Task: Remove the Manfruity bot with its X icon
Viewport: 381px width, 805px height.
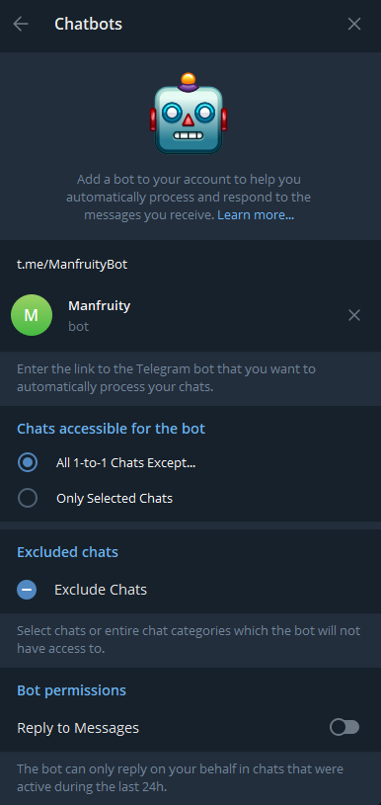Action: pos(354,315)
